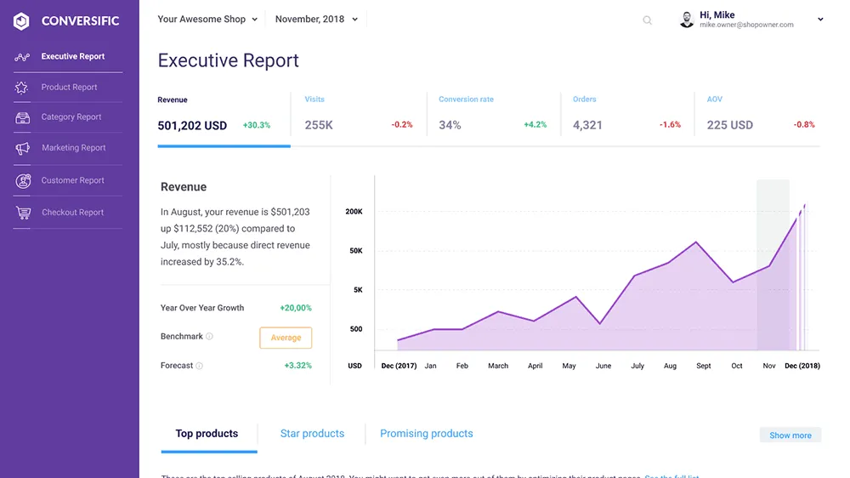
Task: Open search with the magnifier icon
Action: [x=647, y=20]
